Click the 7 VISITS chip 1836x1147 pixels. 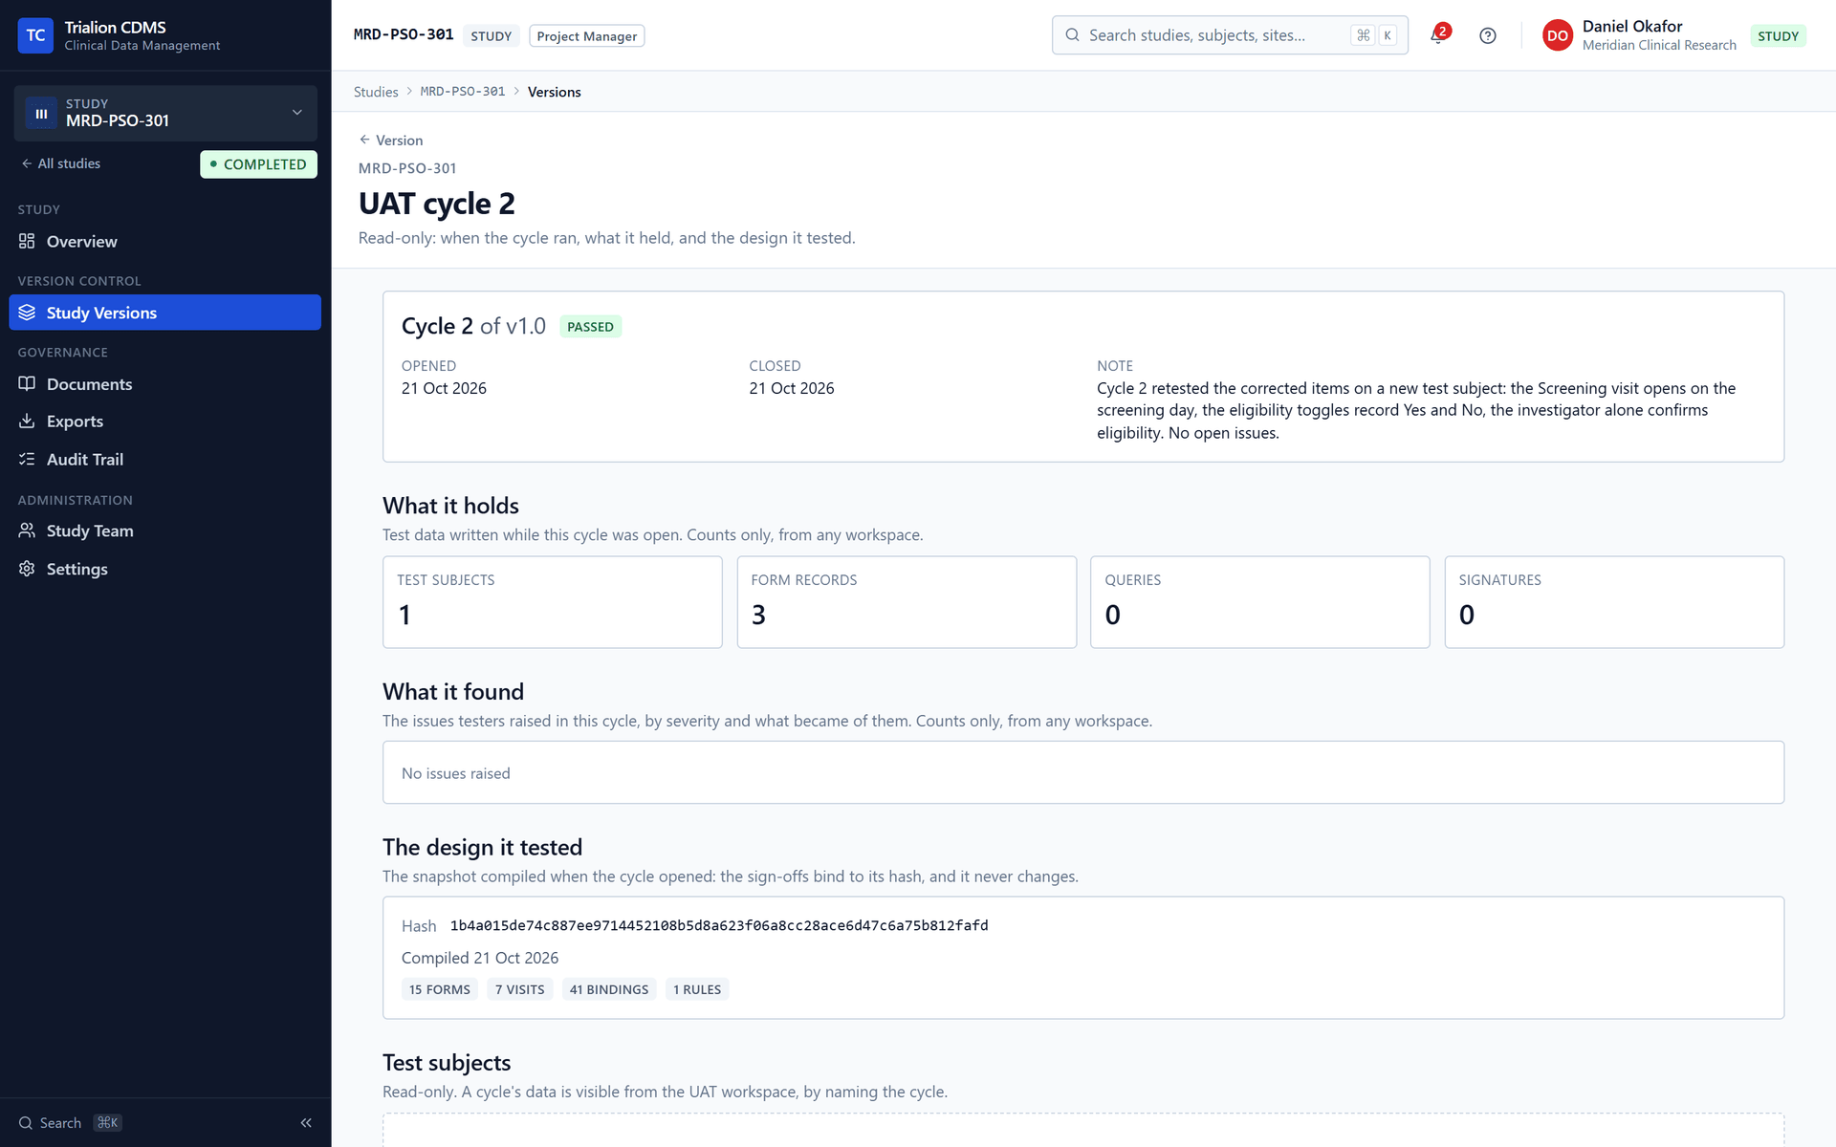pyautogui.click(x=520, y=989)
